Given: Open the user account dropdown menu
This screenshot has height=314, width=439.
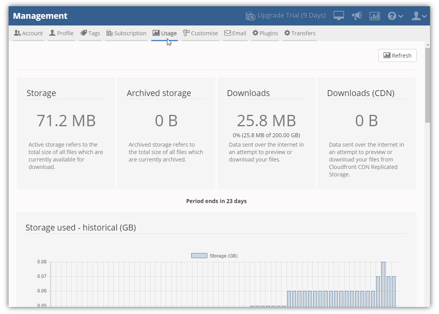Looking at the screenshot, I should (x=419, y=16).
